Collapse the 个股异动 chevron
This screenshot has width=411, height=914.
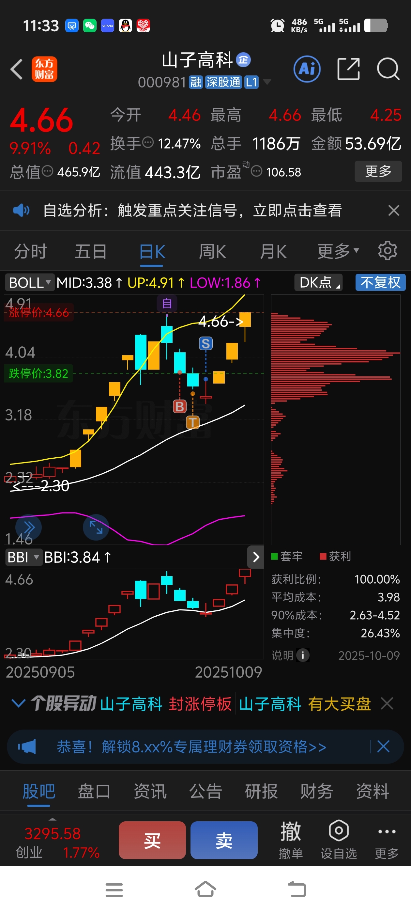pos(19,703)
